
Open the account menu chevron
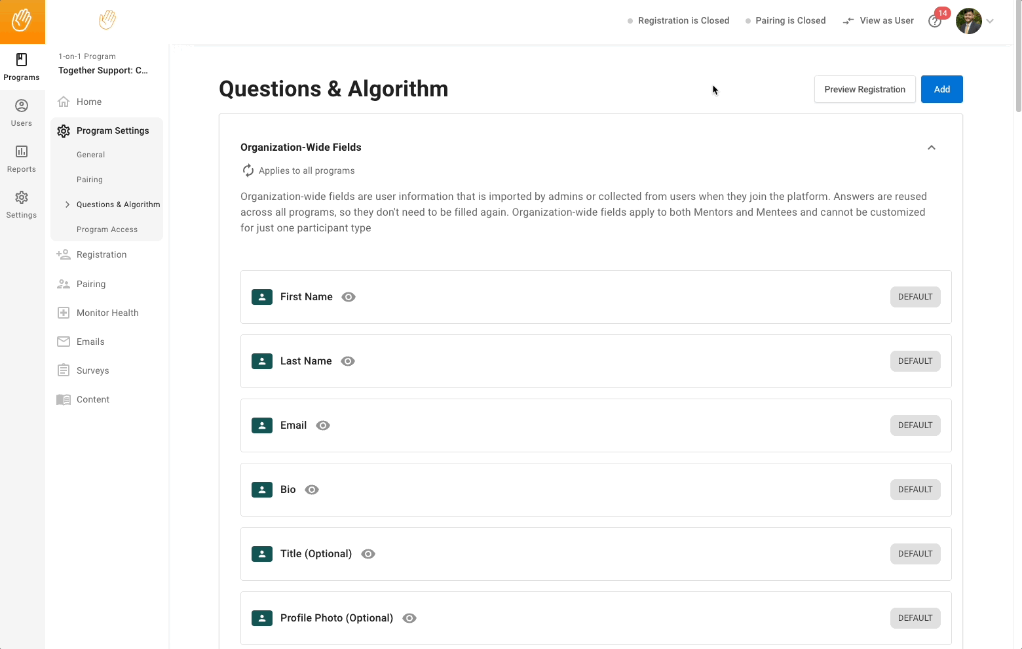[x=990, y=21]
